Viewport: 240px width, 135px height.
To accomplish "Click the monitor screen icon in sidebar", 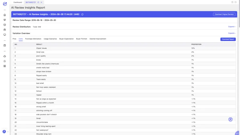I will coord(5,35).
